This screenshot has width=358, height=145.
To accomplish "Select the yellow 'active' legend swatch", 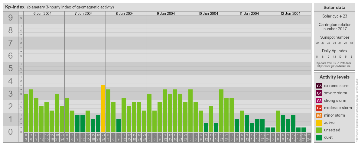I will click(319, 123).
